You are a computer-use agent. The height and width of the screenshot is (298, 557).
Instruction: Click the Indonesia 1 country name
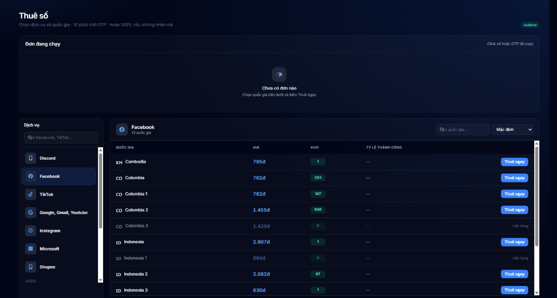(135, 258)
